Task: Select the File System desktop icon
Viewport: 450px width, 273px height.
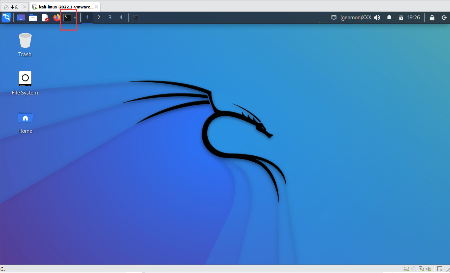Action: (x=25, y=83)
